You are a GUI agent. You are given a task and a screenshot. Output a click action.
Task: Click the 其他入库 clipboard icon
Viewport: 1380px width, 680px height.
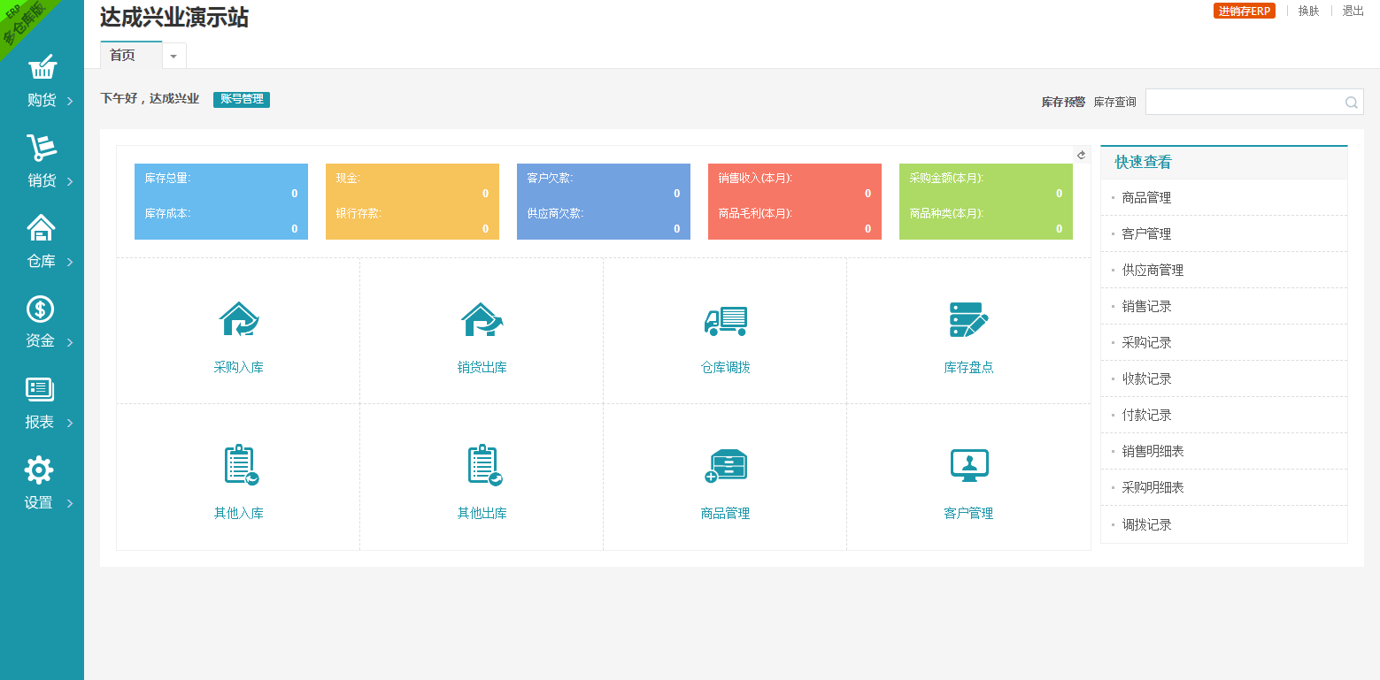239,465
